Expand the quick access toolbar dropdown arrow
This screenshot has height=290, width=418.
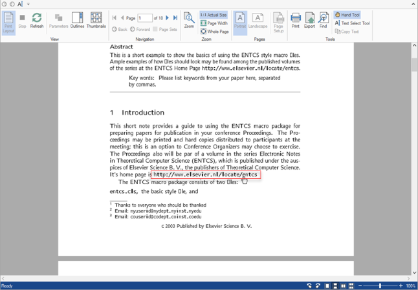tap(28, 4)
